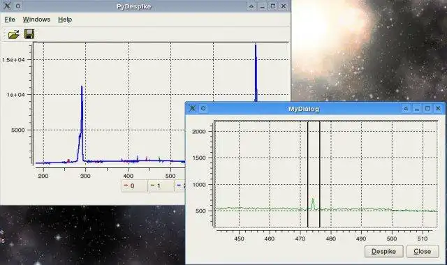Viewport: 447px width, 265px height.
Task: Click the Despike button
Action: pyautogui.click(x=383, y=251)
